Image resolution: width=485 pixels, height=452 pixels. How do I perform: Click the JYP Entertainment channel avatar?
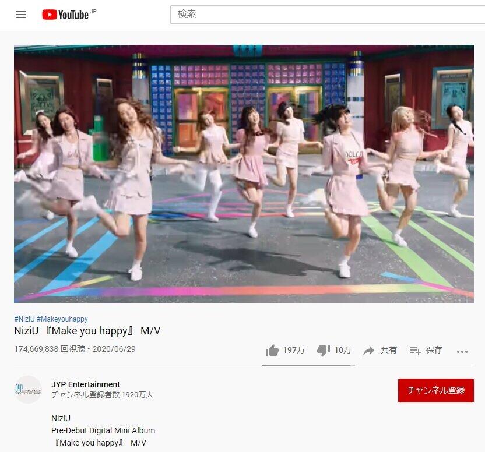(28, 390)
